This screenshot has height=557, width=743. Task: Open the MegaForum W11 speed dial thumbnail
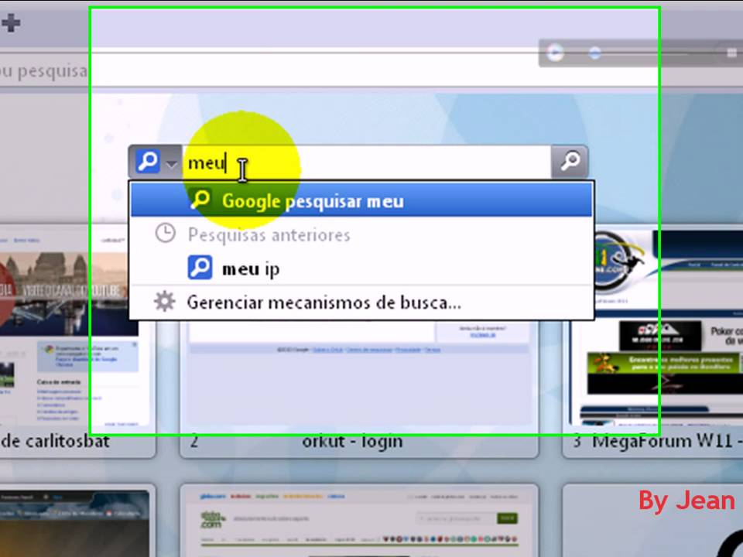[653, 341]
